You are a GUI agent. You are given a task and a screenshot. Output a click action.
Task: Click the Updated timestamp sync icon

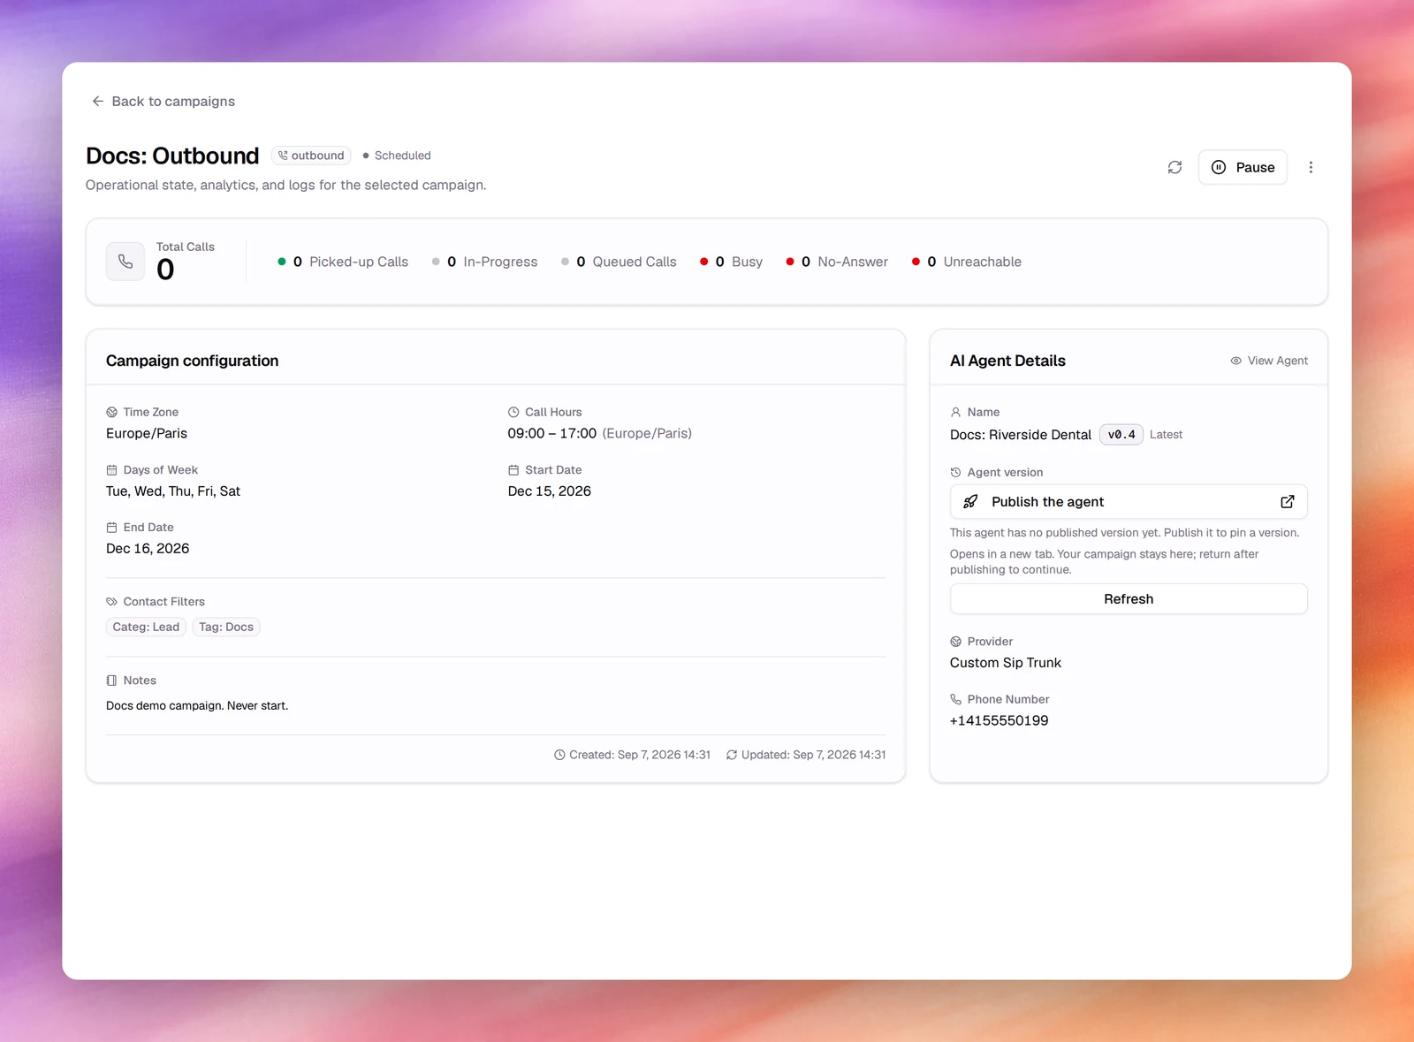[732, 755]
